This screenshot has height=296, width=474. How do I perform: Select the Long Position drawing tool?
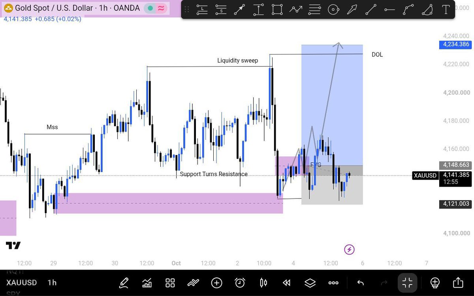pos(202,9)
